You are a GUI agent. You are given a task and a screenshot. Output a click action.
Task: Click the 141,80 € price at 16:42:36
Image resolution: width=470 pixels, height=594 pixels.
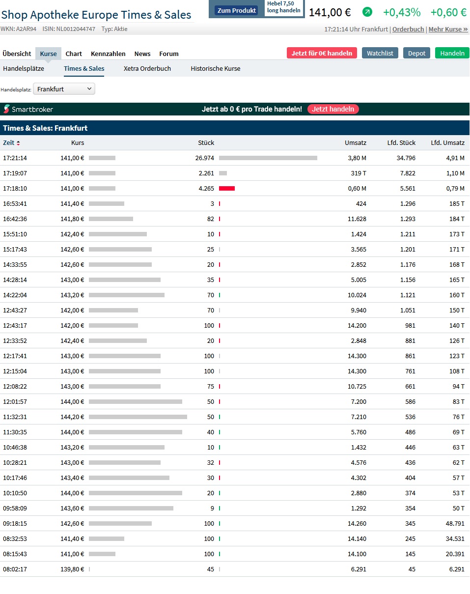pos(72,219)
